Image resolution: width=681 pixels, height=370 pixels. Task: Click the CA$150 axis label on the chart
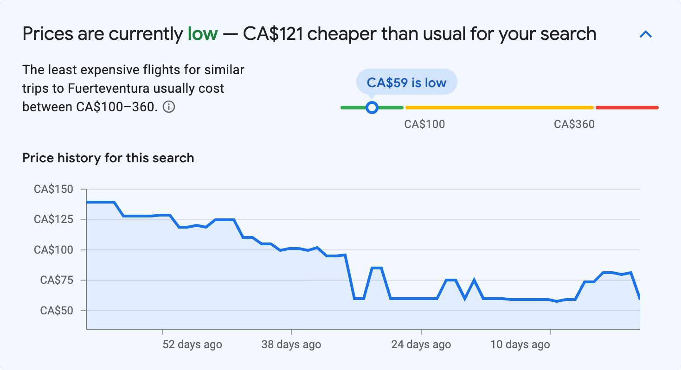coord(54,189)
